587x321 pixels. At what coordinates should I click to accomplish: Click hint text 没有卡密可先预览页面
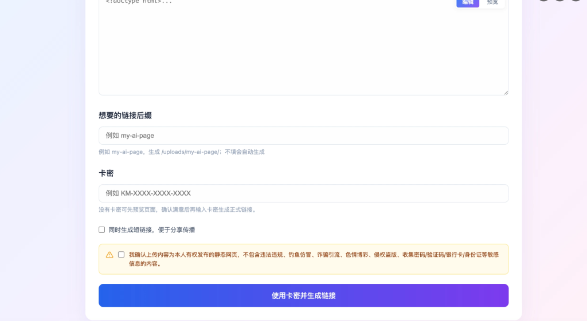coord(127,210)
